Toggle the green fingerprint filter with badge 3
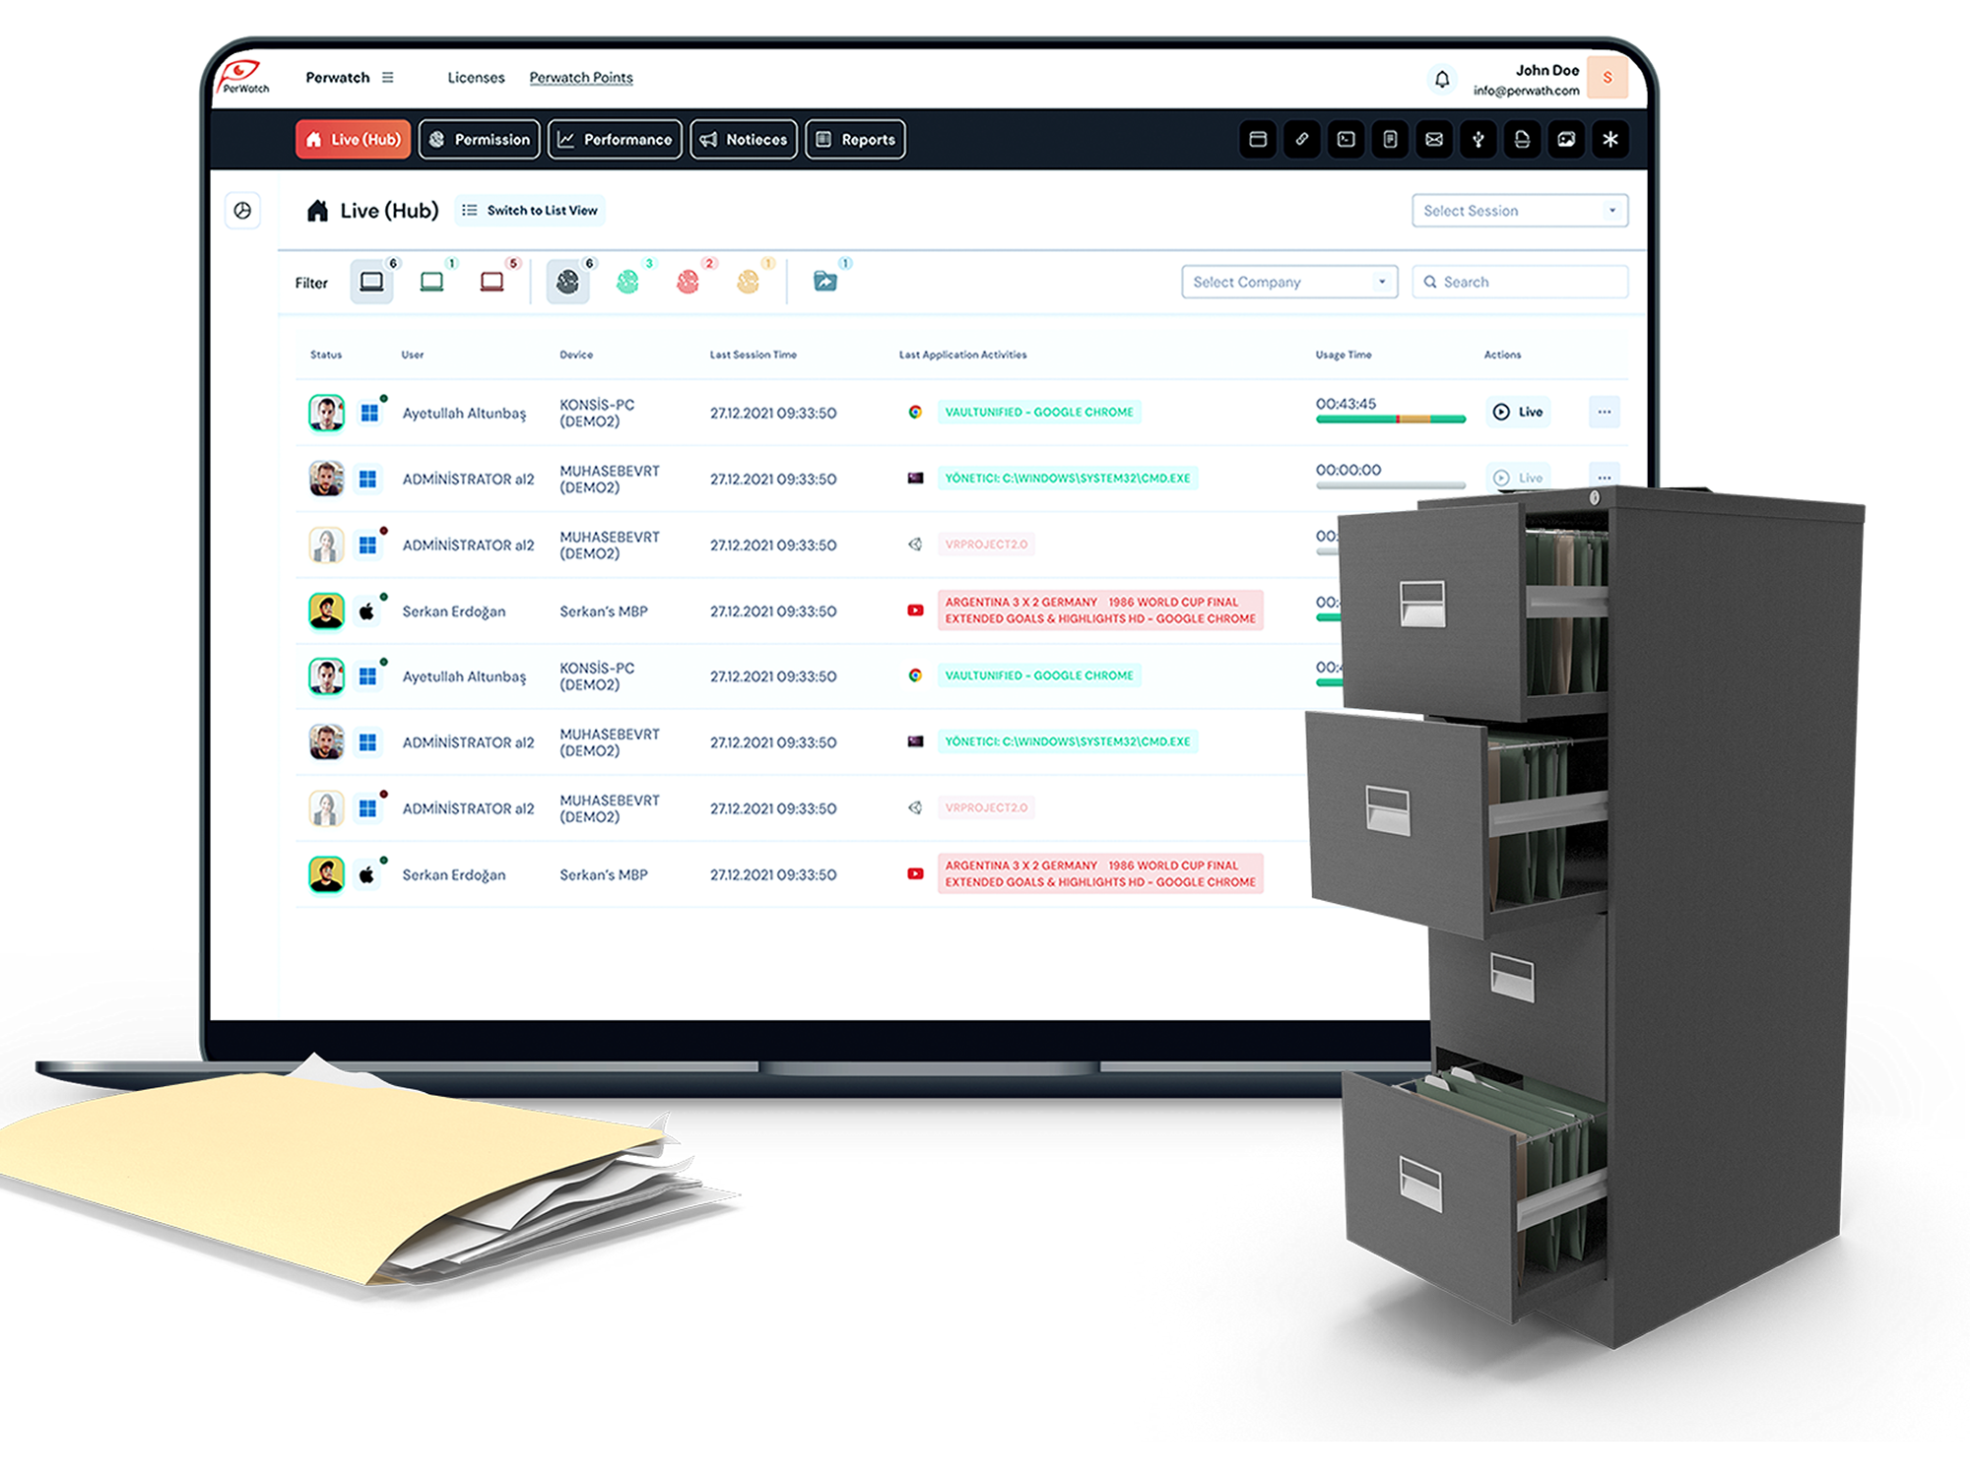Viewport: 1970px width, 1477px height. (627, 283)
